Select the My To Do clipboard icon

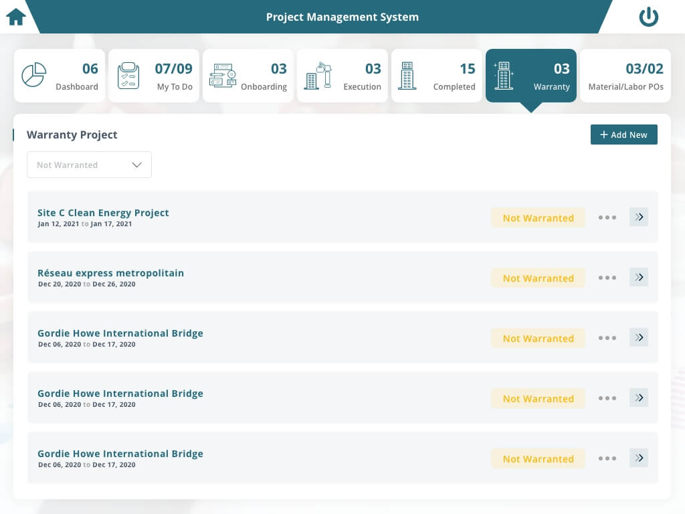pos(128,76)
